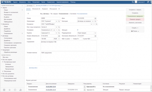Search Основание lookup magnifier
Image resolution: width=152 pixels, height=92 pixels.
[59, 30]
